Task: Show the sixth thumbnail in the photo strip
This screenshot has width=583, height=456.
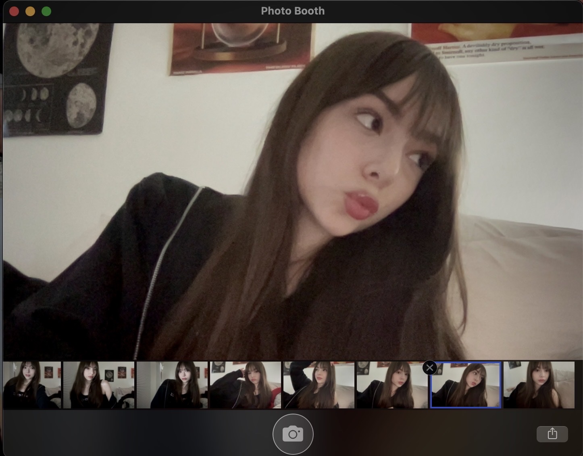Action: [392, 385]
